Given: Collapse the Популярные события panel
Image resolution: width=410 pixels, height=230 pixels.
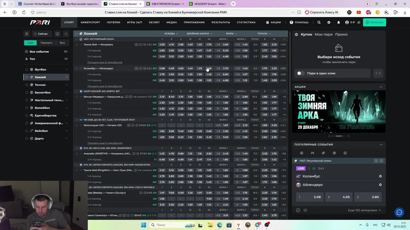Looking at the screenshot, I should 381,144.
